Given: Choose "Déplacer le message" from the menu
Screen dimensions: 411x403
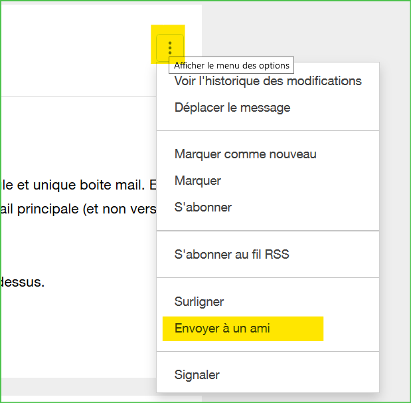Looking at the screenshot, I should click(232, 108).
